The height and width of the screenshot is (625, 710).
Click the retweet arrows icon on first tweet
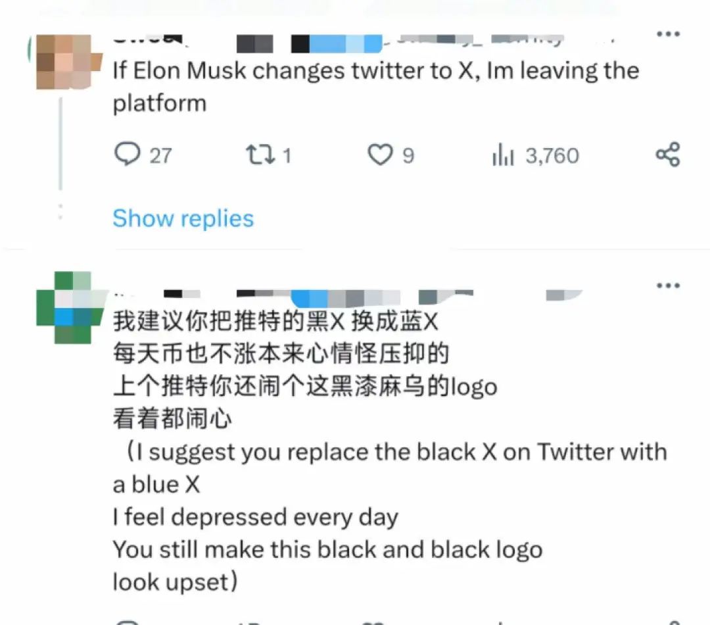tap(260, 155)
